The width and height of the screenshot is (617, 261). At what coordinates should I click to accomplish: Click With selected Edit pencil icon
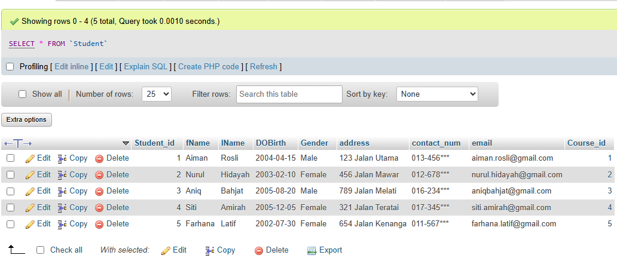[x=166, y=250]
